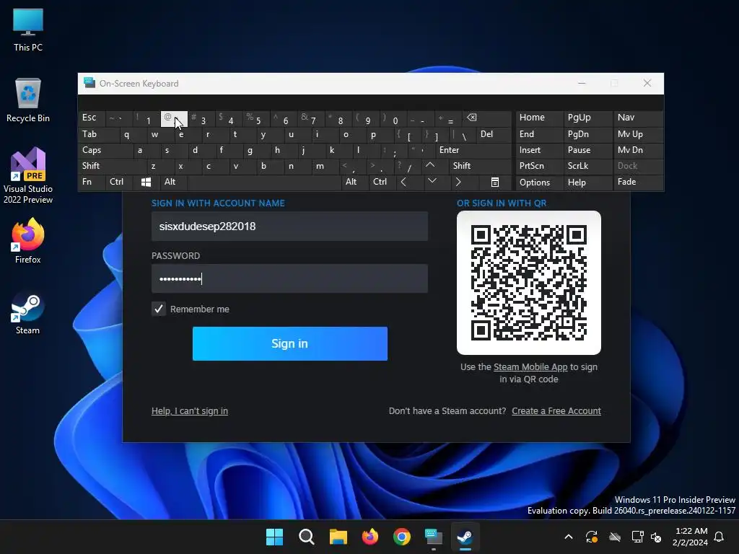This screenshot has height=554, width=739.
Task: Open Firefox desktop shortcut
Action: pyautogui.click(x=28, y=241)
